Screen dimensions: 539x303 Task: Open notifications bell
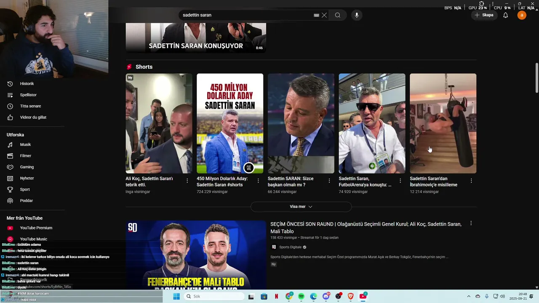(506, 15)
